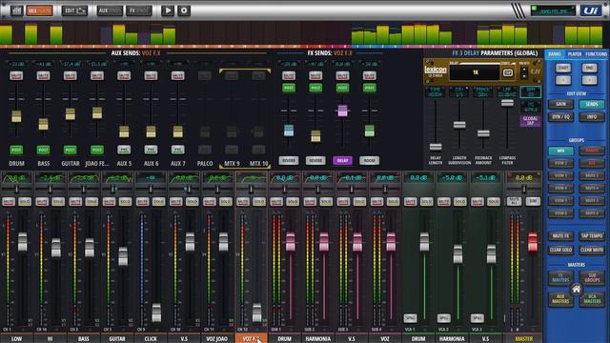This screenshot has width=610, height=343.
Task: Select the MIX view group
Action: 560,151
